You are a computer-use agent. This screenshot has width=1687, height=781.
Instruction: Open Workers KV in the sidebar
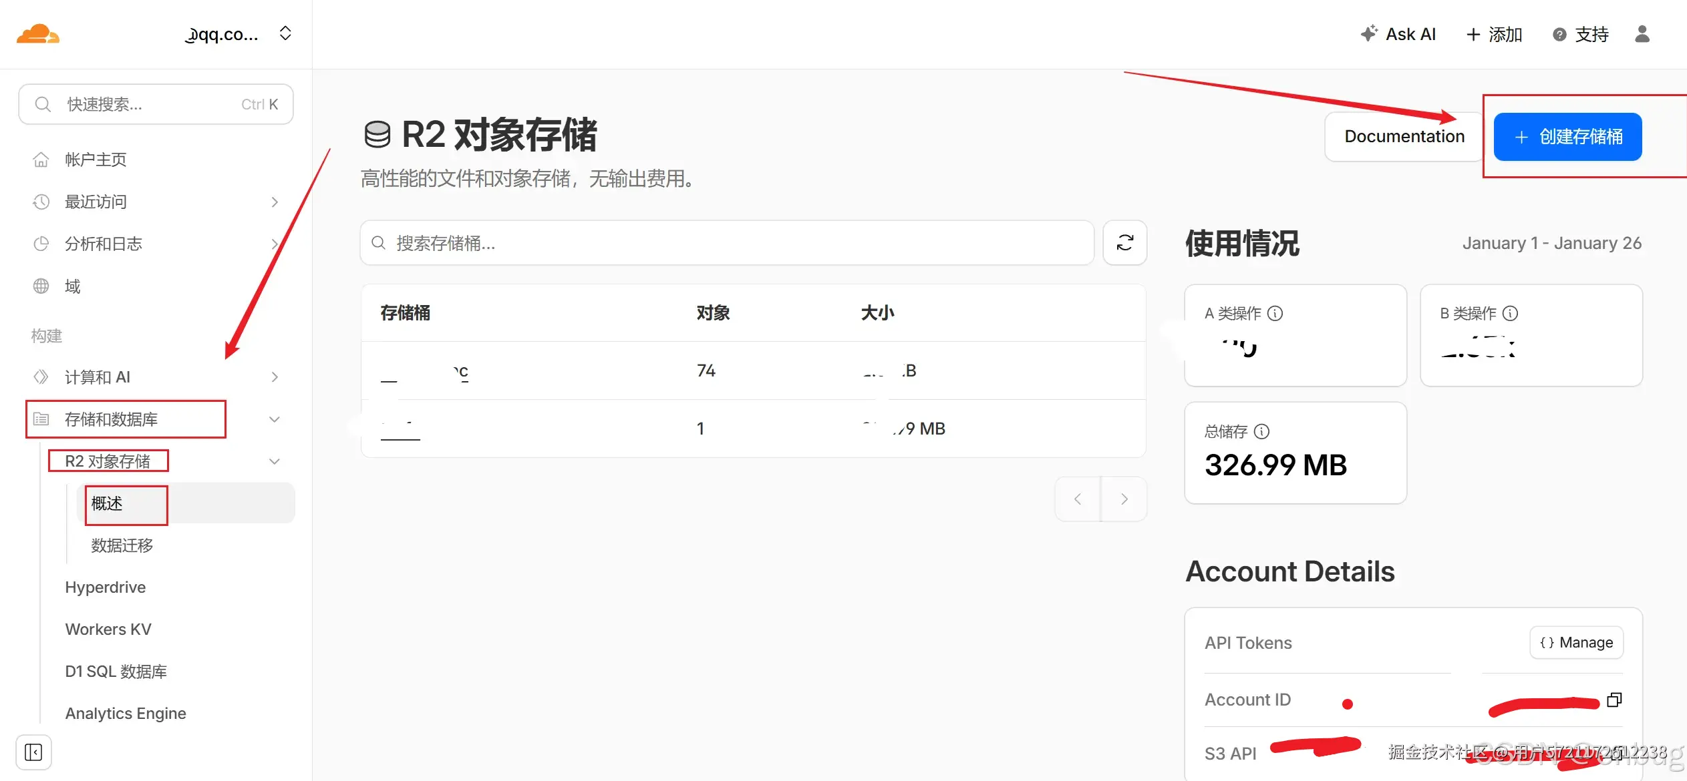(x=108, y=629)
